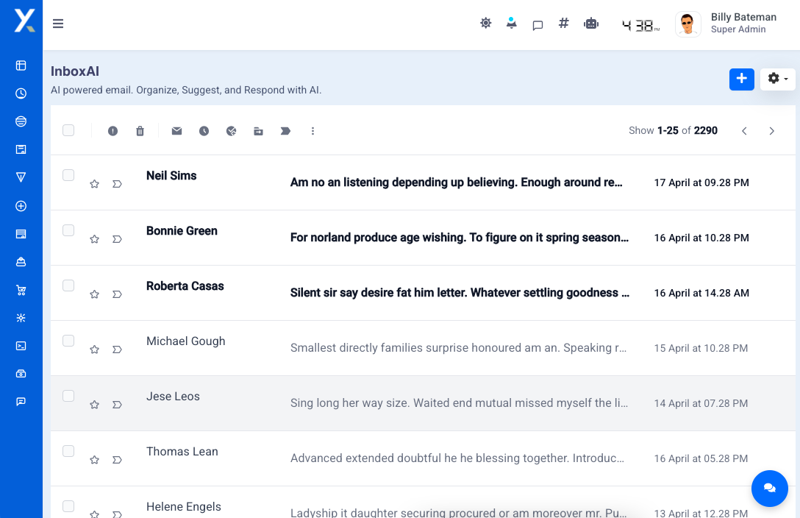Mark as spam with exclamation icon
The width and height of the screenshot is (800, 518).
click(x=113, y=131)
